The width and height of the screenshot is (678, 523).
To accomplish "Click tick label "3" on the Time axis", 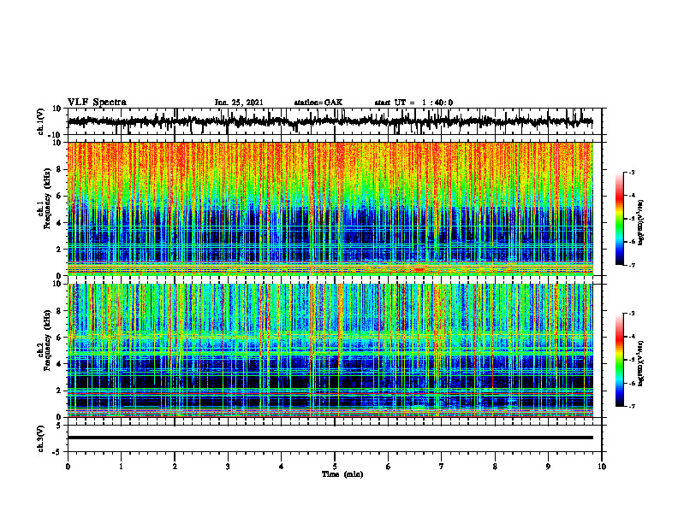I will [228, 467].
